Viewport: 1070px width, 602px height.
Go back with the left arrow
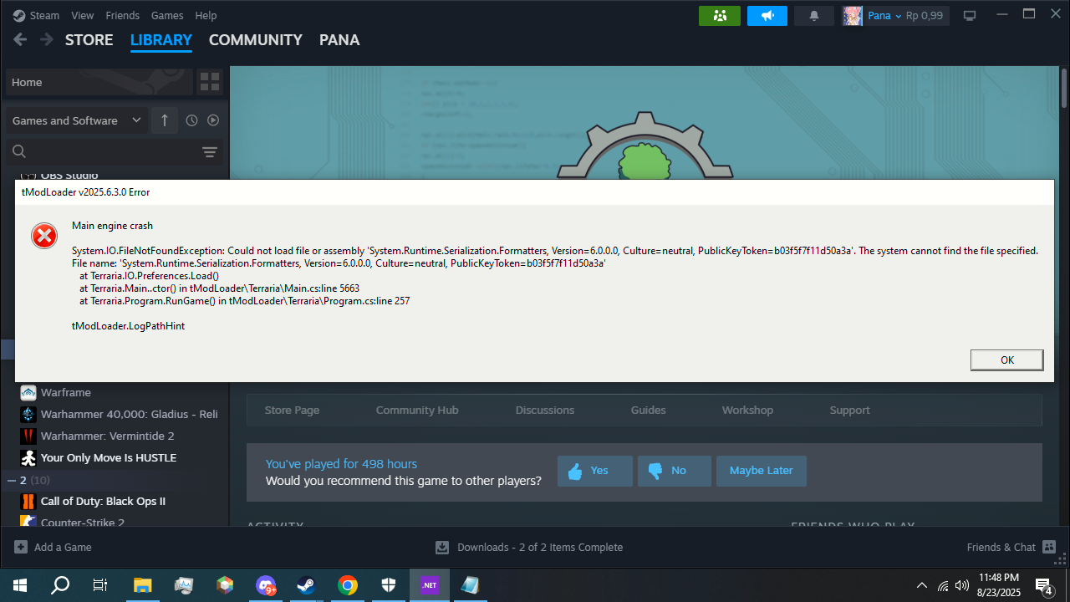20,39
